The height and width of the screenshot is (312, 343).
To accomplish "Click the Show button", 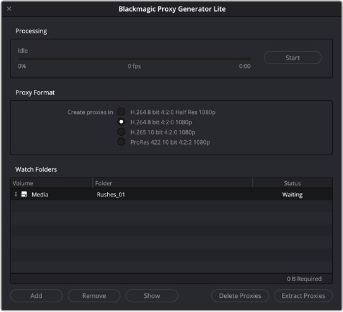I will (152, 296).
